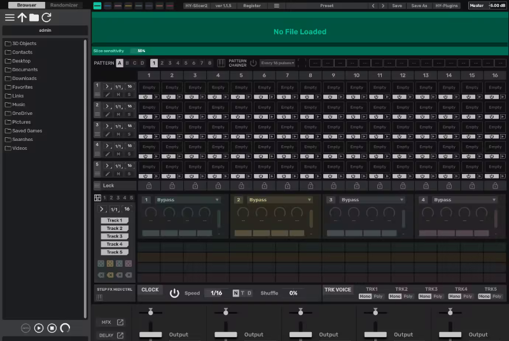509x341 pixels.
Task: Open FX slot 2 Bypass dropdown
Action: 280,200
